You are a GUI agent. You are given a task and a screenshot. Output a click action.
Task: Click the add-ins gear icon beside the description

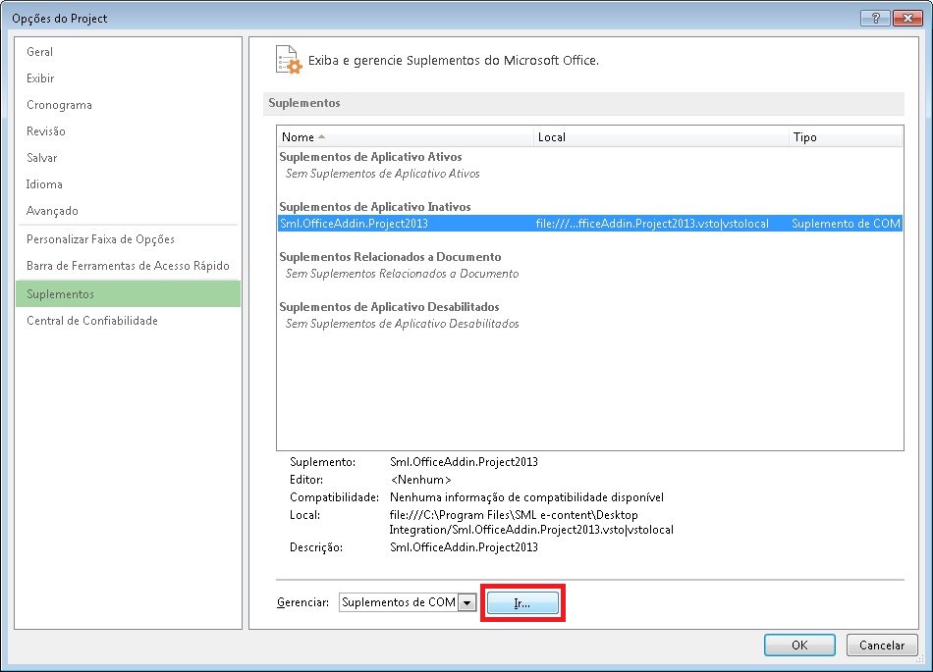pyautogui.click(x=289, y=60)
